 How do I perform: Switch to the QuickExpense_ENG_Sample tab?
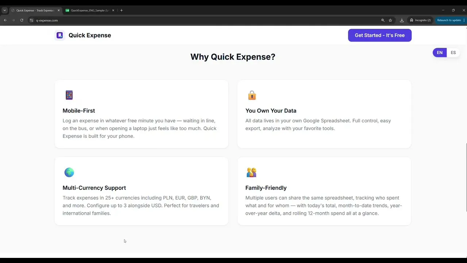[89, 10]
